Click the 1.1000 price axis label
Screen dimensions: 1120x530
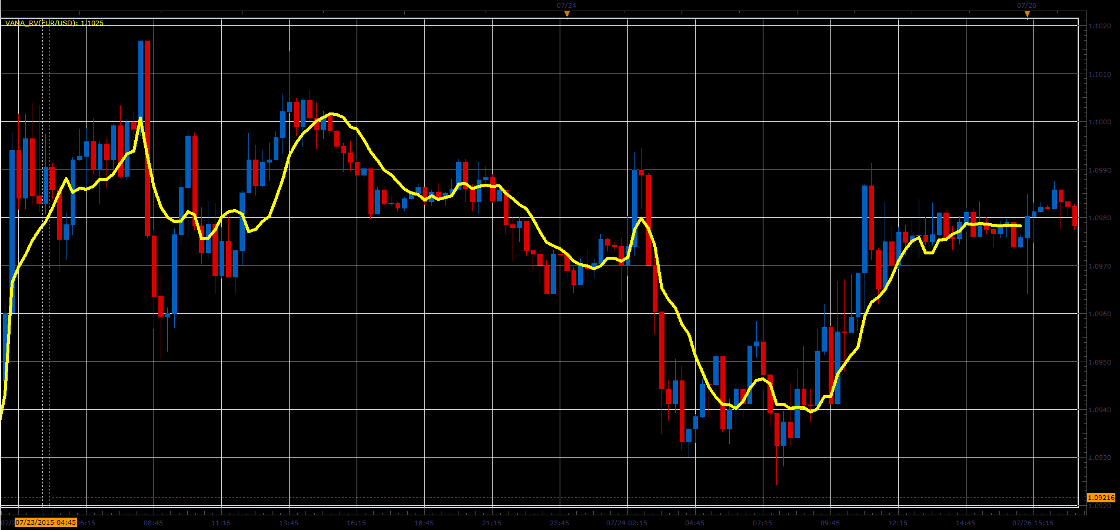(1100, 122)
